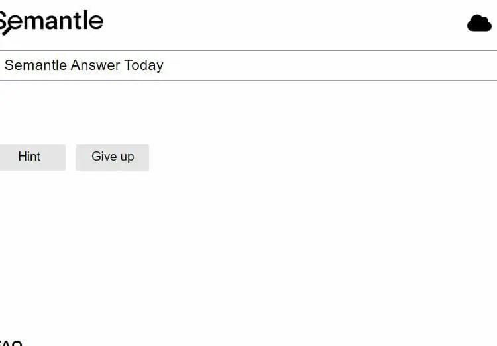This screenshot has height=346, width=497.
Task: Click the magnifying glass in Semantle logo
Action: tap(7, 30)
